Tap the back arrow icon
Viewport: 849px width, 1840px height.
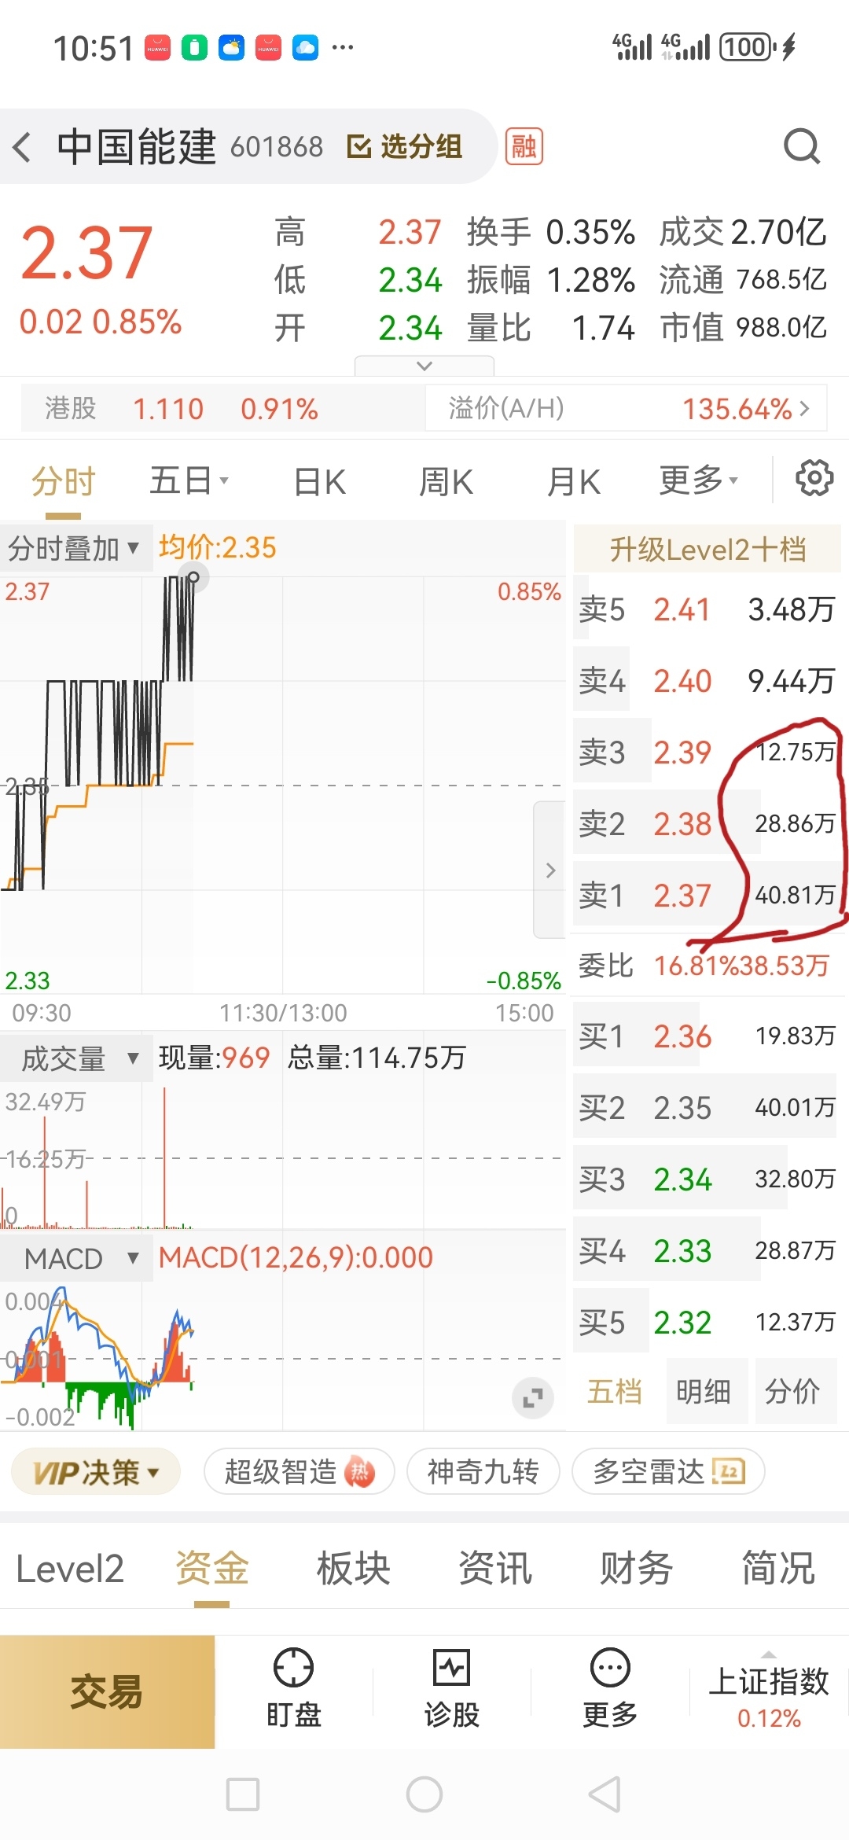(x=23, y=147)
